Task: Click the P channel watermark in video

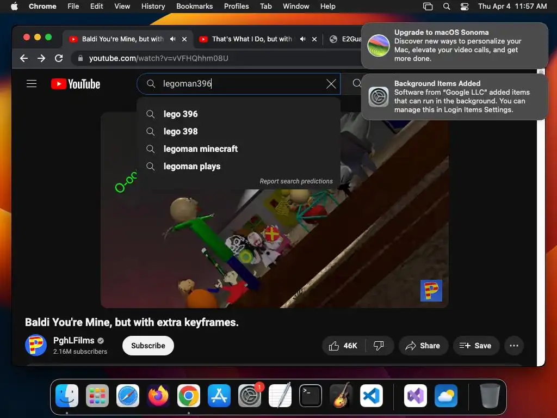Action: [431, 291]
